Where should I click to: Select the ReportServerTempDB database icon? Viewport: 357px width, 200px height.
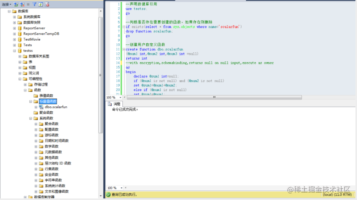(x=20, y=33)
